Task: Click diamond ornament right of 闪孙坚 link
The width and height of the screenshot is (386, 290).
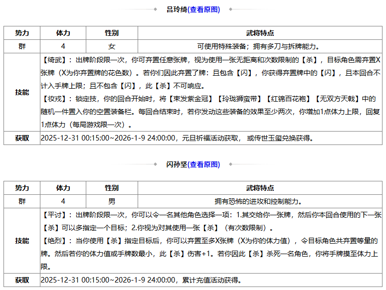Action: (x=231, y=164)
